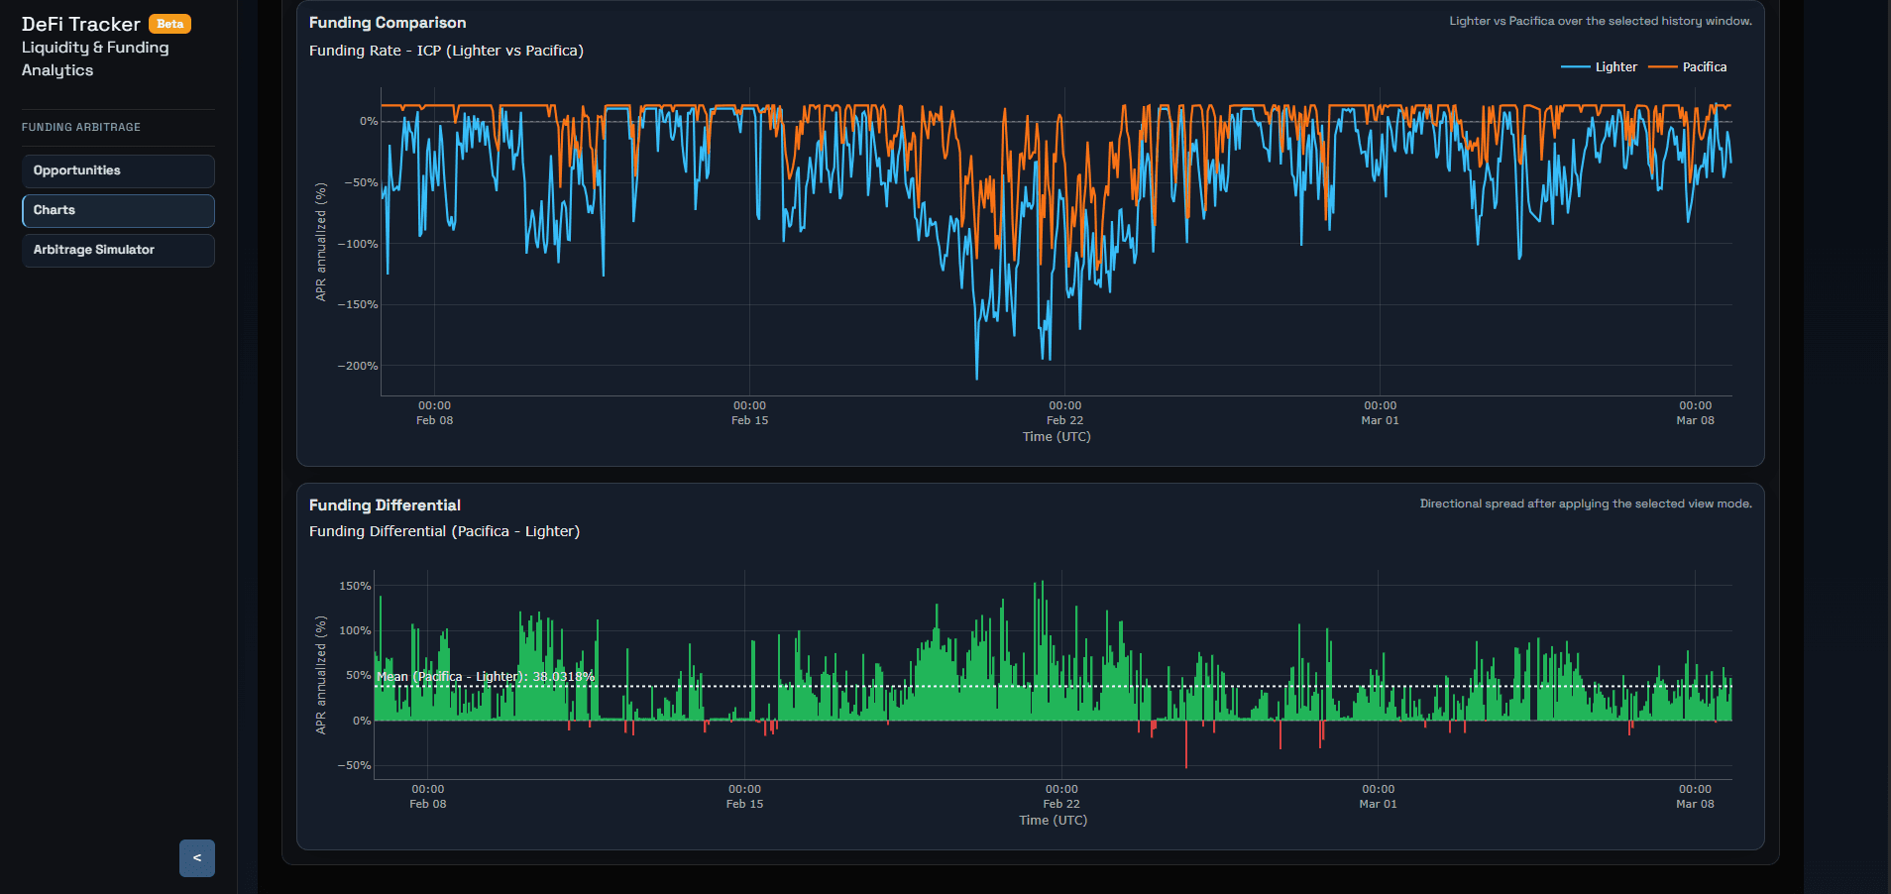The image size is (1891, 894).
Task: Click the history window description text
Action: pos(1599,20)
